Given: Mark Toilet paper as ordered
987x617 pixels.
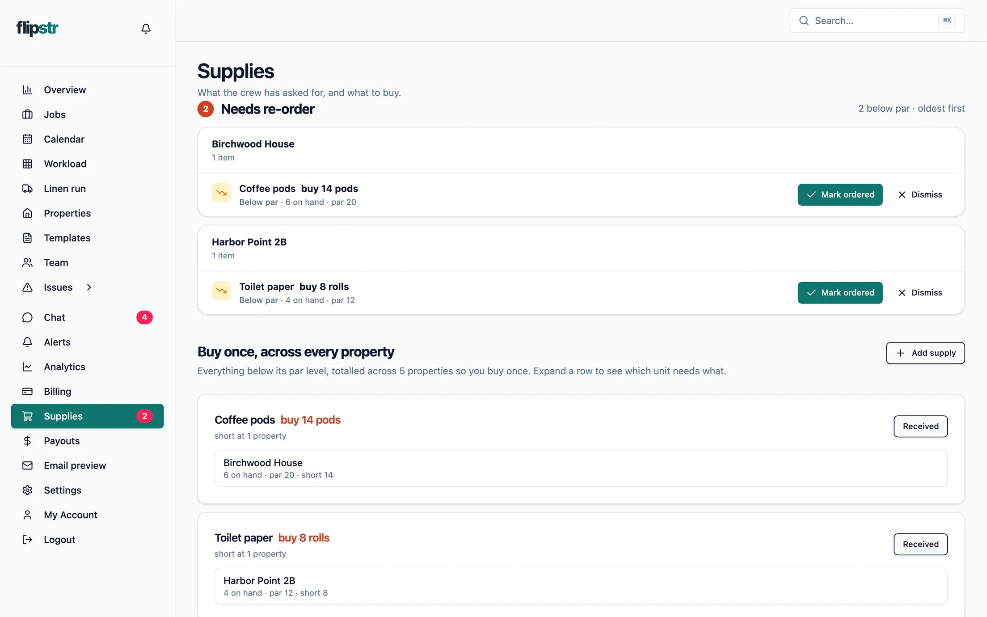Looking at the screenshot, I should pos(840,292).
